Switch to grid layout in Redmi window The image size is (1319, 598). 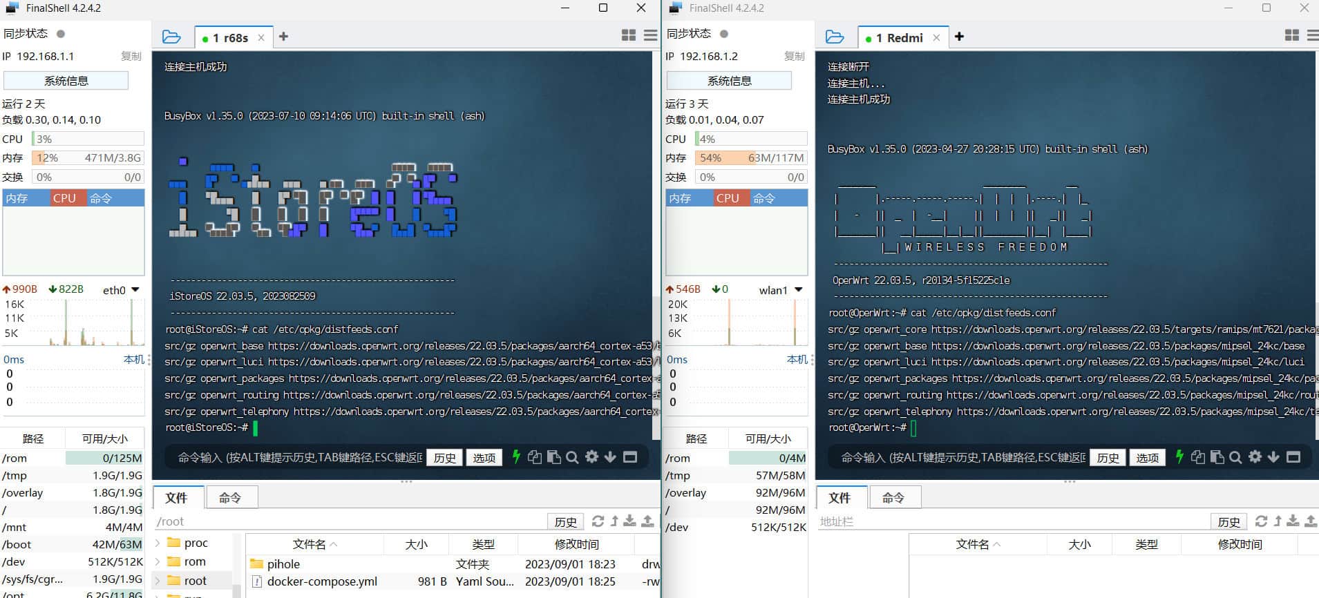click(x=1291, y=35)
